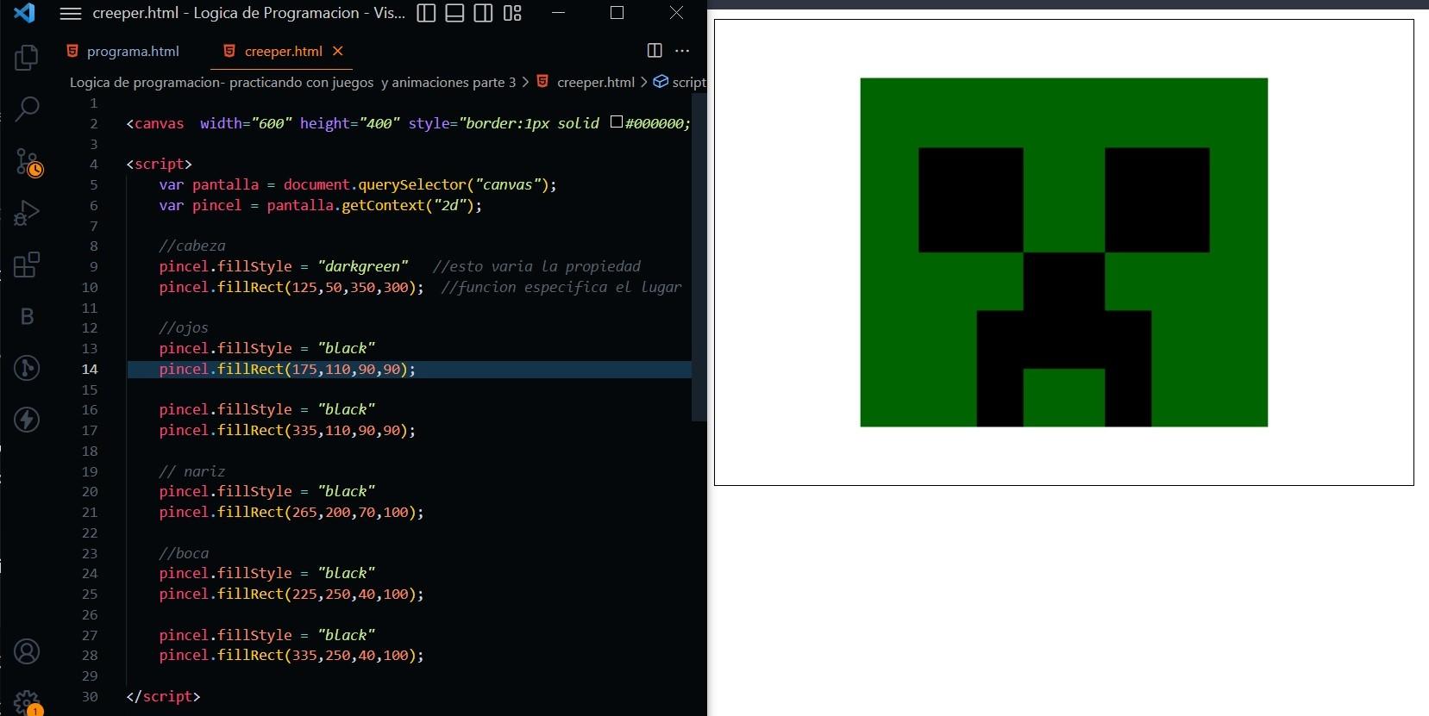Viewport: 1429px width, 716px height.
Task: Click the "darkgreen" string value
Action: 363,266
